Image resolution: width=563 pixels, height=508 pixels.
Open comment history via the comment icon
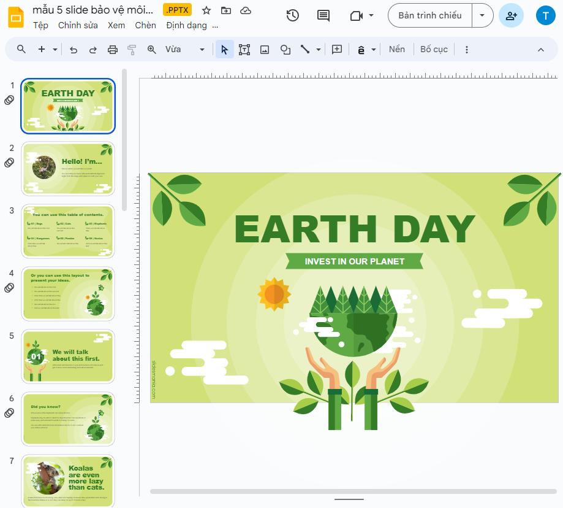tap(323, 15)
